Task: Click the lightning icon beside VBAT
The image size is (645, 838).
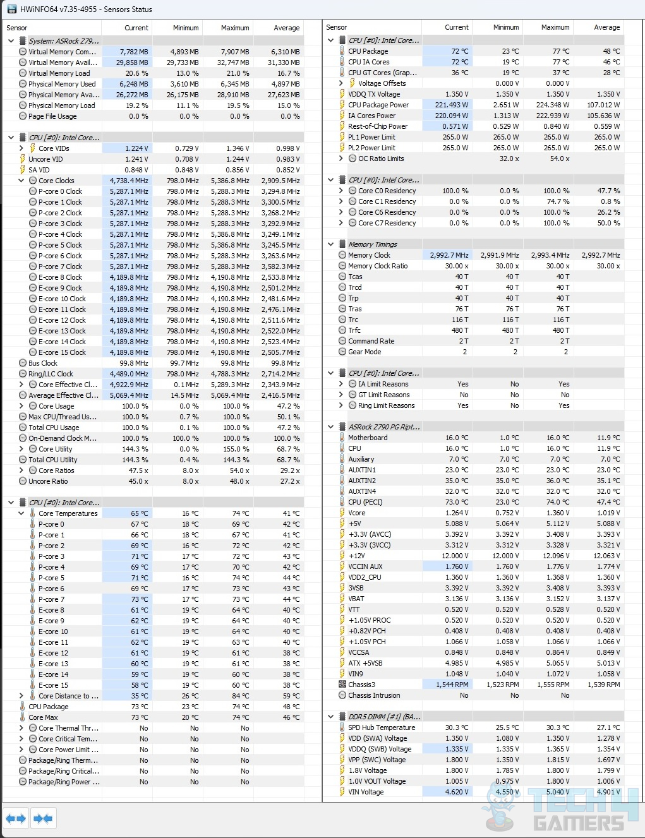Action: [342, 599]
